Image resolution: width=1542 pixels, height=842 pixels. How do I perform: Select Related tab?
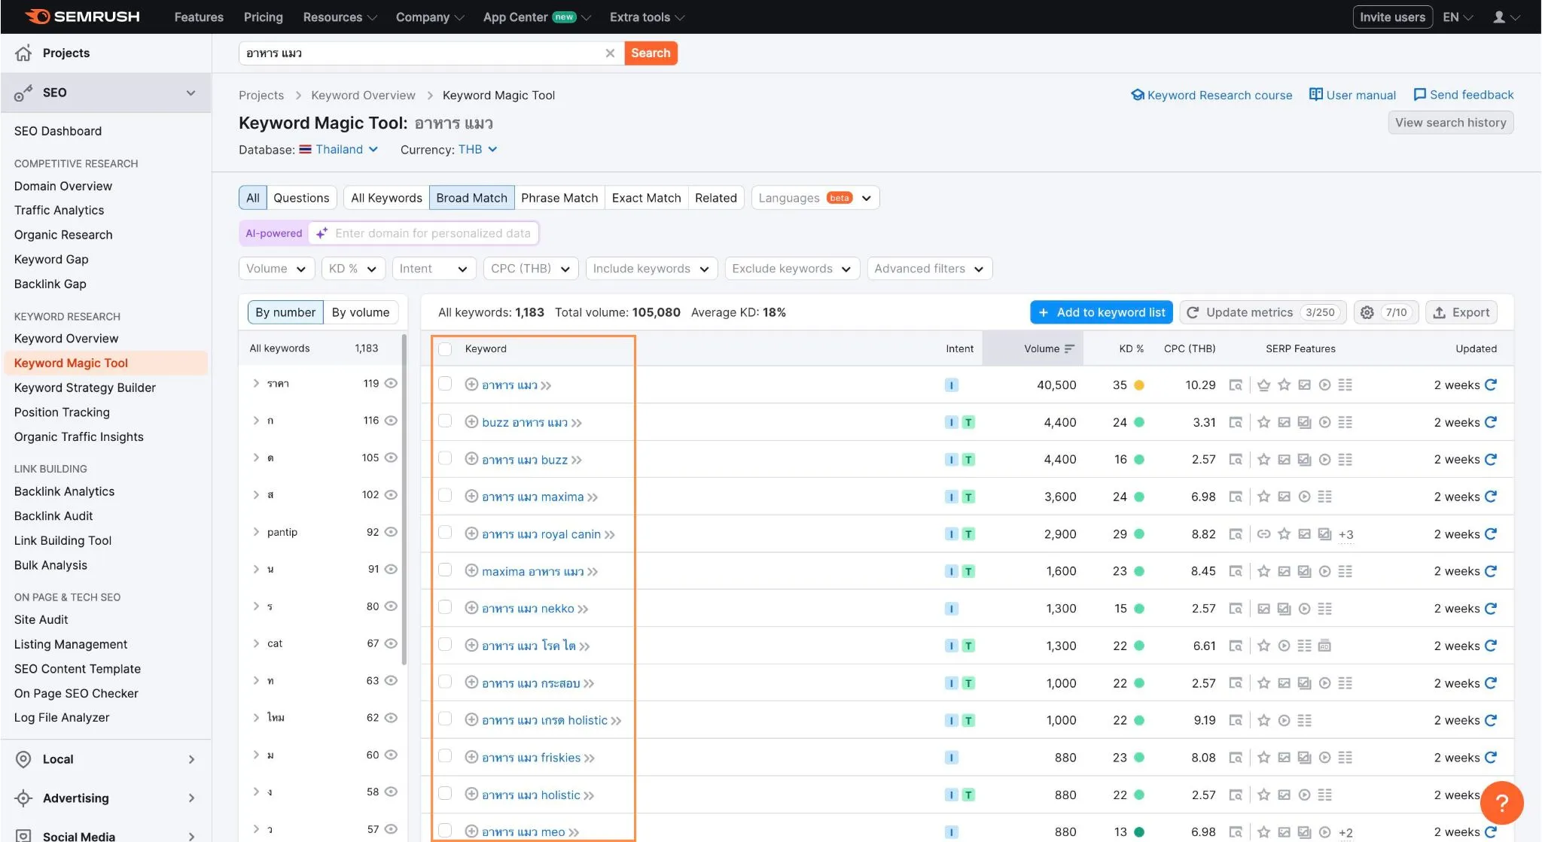[716, 198]
